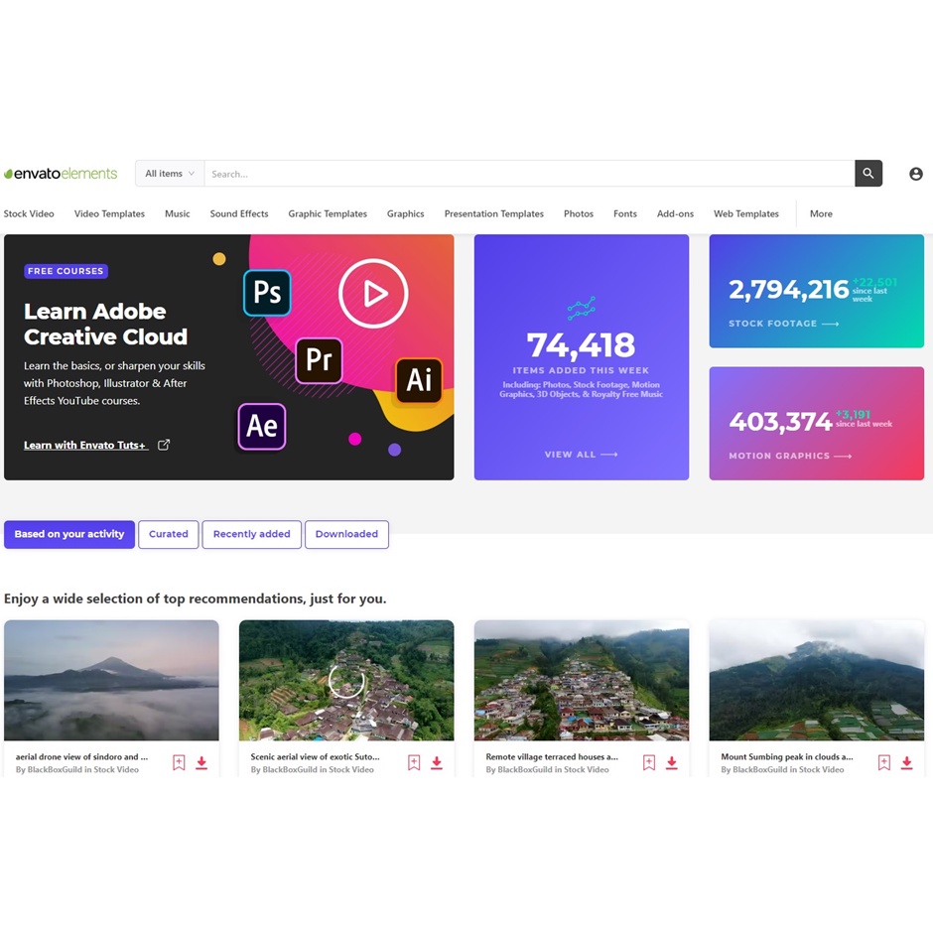Click into the Search input field
Image resolution: width=933 pixels, height=933 pixels.
[528, 174]
